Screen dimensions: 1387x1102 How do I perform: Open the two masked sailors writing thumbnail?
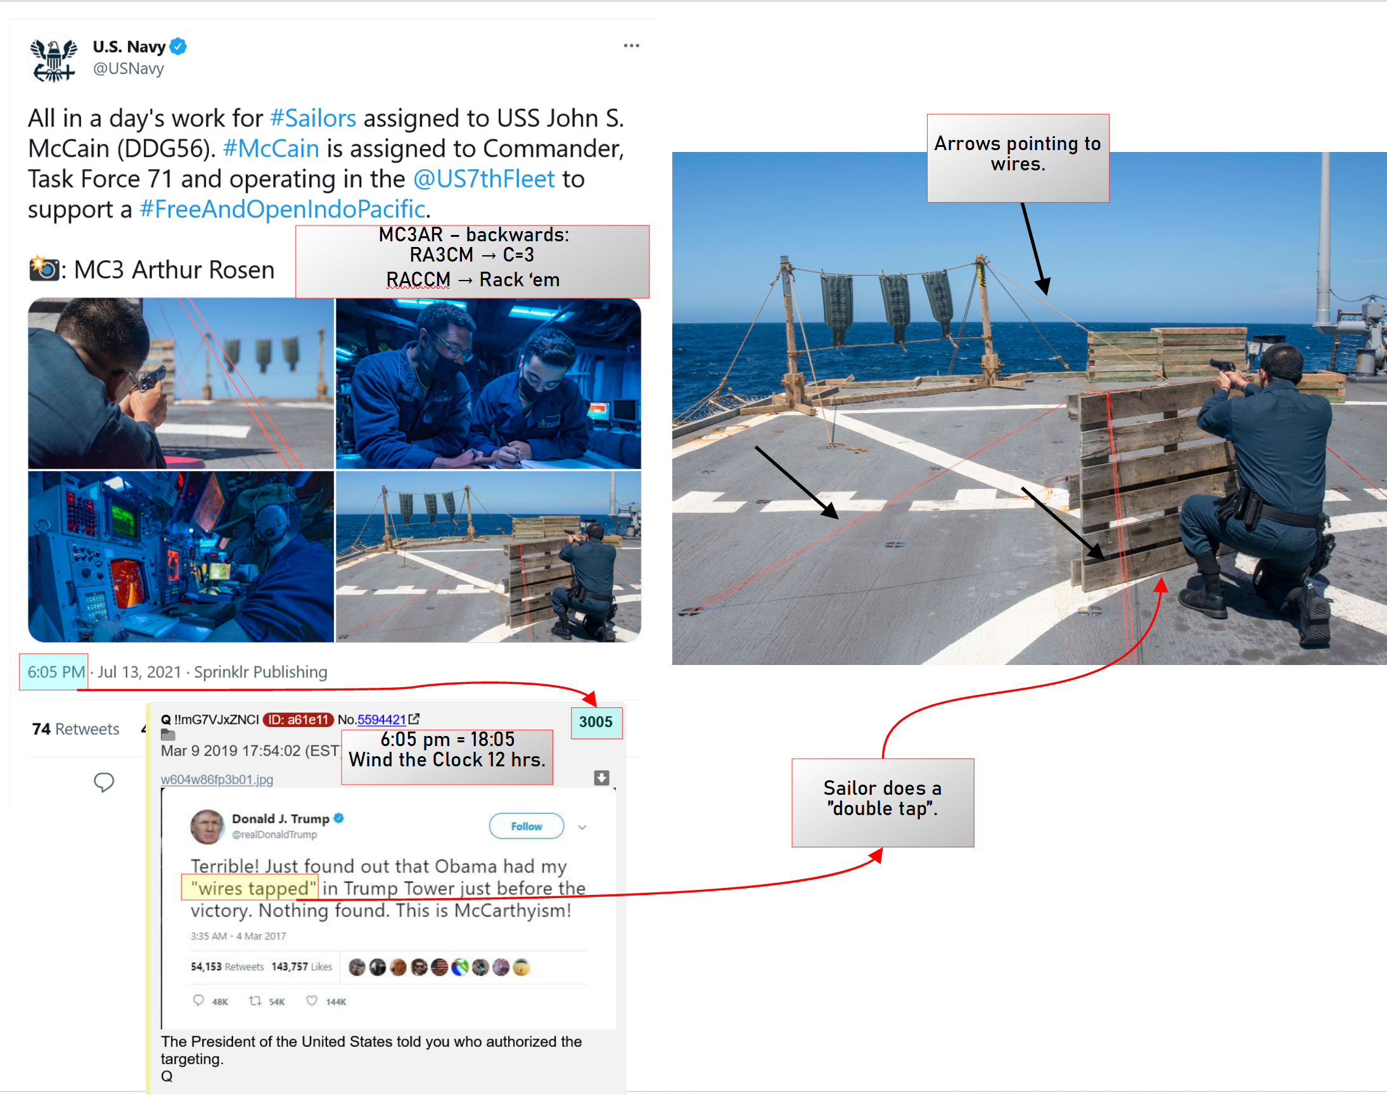(489, 383)
